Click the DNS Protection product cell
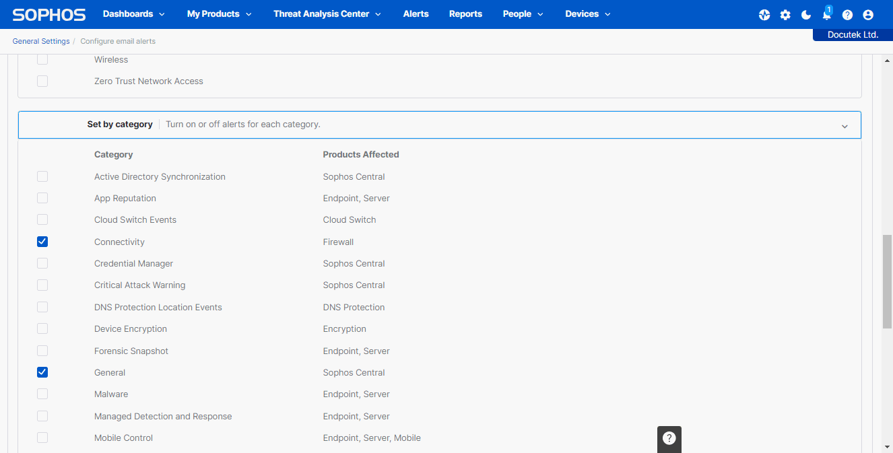Viewport: 893px width, 453px height. tap(354, 307)
